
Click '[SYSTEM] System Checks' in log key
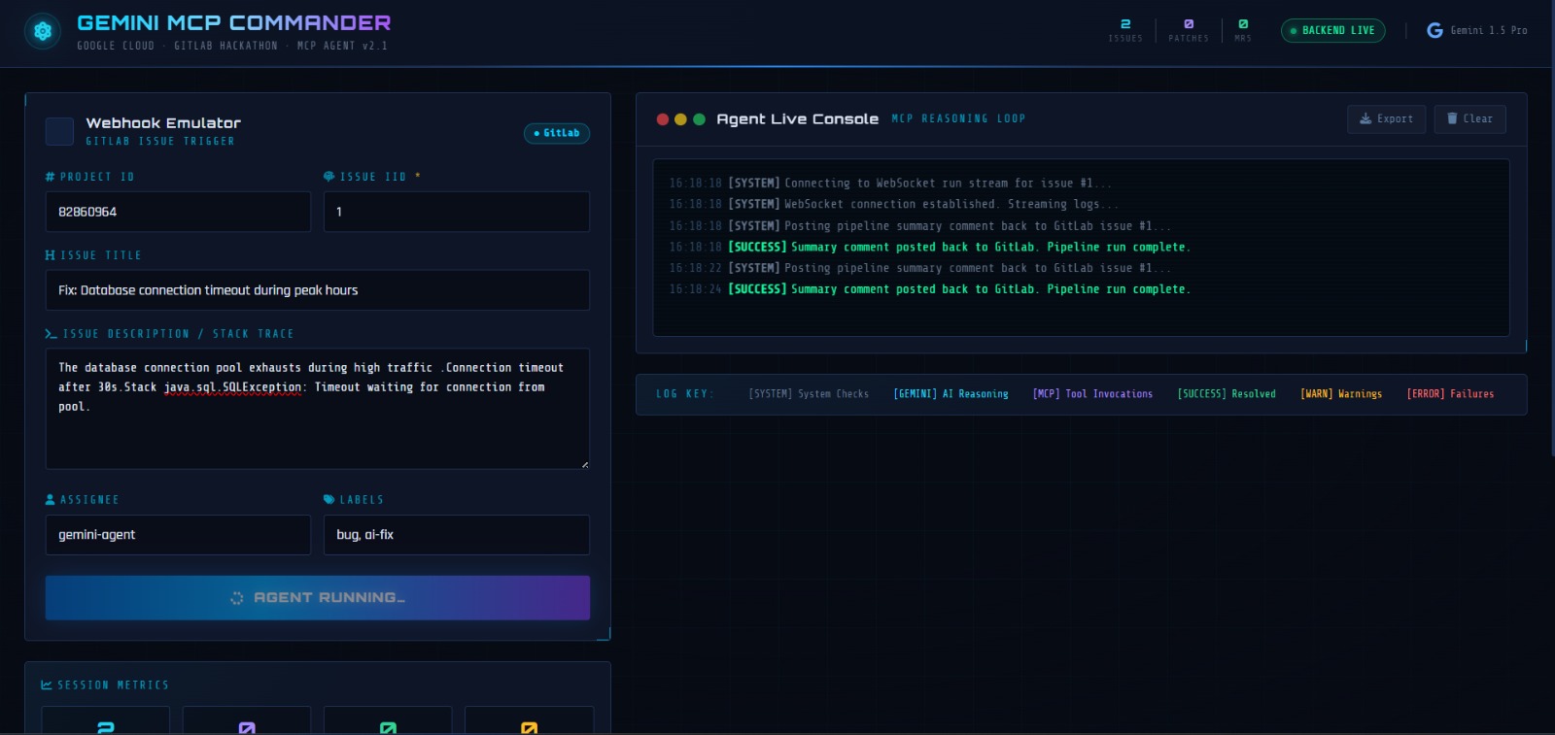[809, 394]
